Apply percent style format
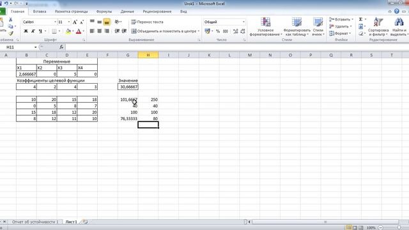The height and width of the screenshot is (230, 409). point(218,31)
